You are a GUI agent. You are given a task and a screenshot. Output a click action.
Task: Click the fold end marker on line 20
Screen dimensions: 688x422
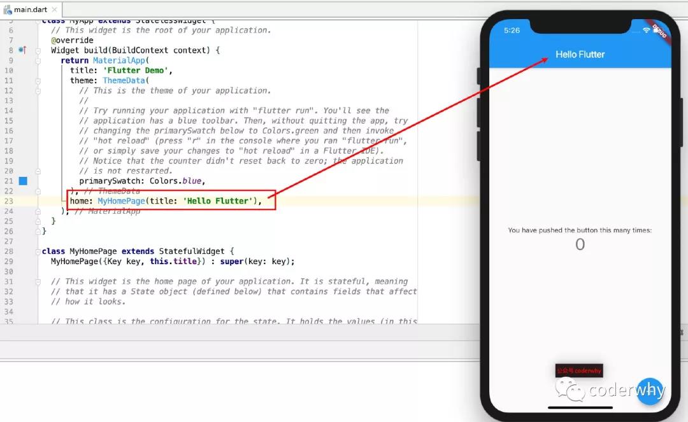point(38,171)
